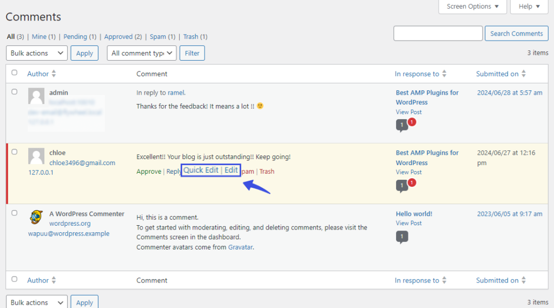Click the bottom Apply button
The height and width of the screenshot is (308, 554).
click(84, 302)
